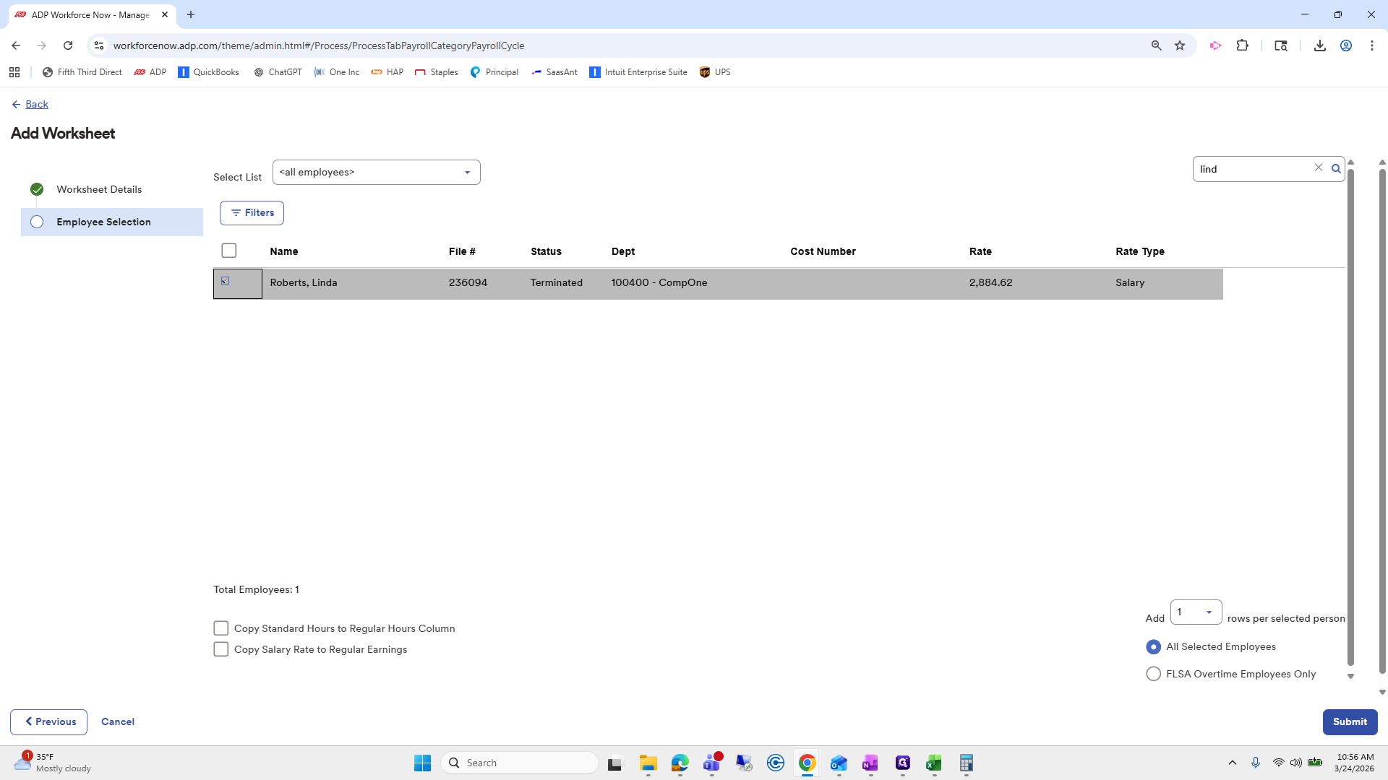Navigate back with browser arrow

click(x=16, y=45)
